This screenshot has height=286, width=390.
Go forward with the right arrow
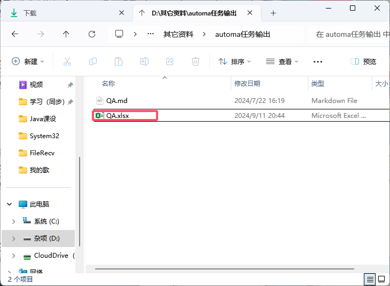[41, 34]
